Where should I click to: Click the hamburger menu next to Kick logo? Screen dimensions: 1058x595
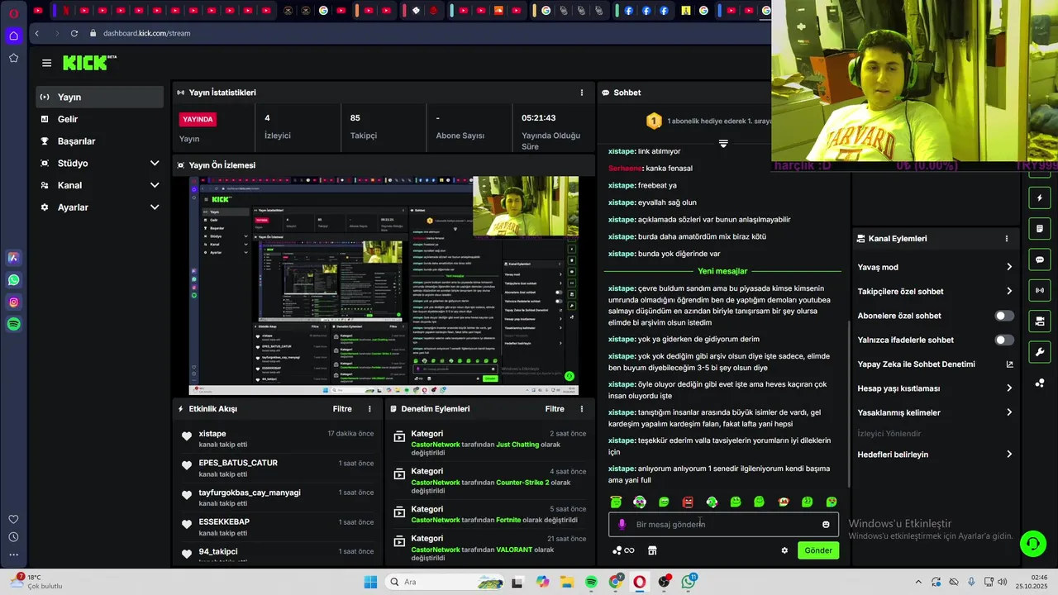click(x=46, y=63)
